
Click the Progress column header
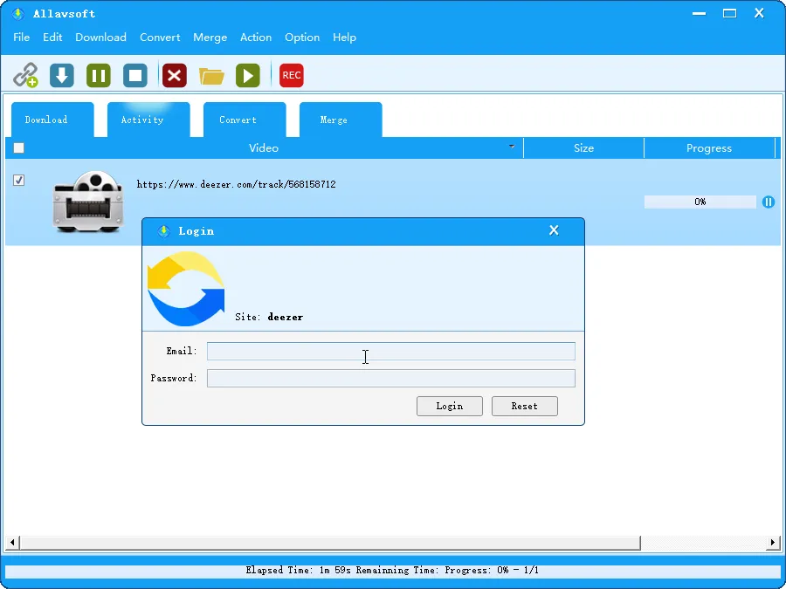(x=709, y=148)
